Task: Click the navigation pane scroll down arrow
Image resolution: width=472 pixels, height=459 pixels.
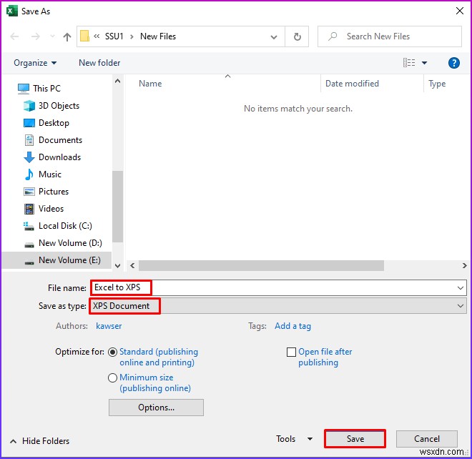Action: coord(118,266)
